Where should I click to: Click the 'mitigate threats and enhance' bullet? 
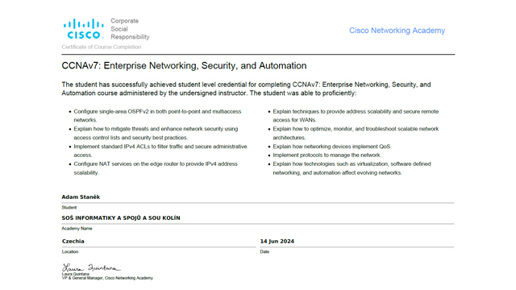click(156, 133)
